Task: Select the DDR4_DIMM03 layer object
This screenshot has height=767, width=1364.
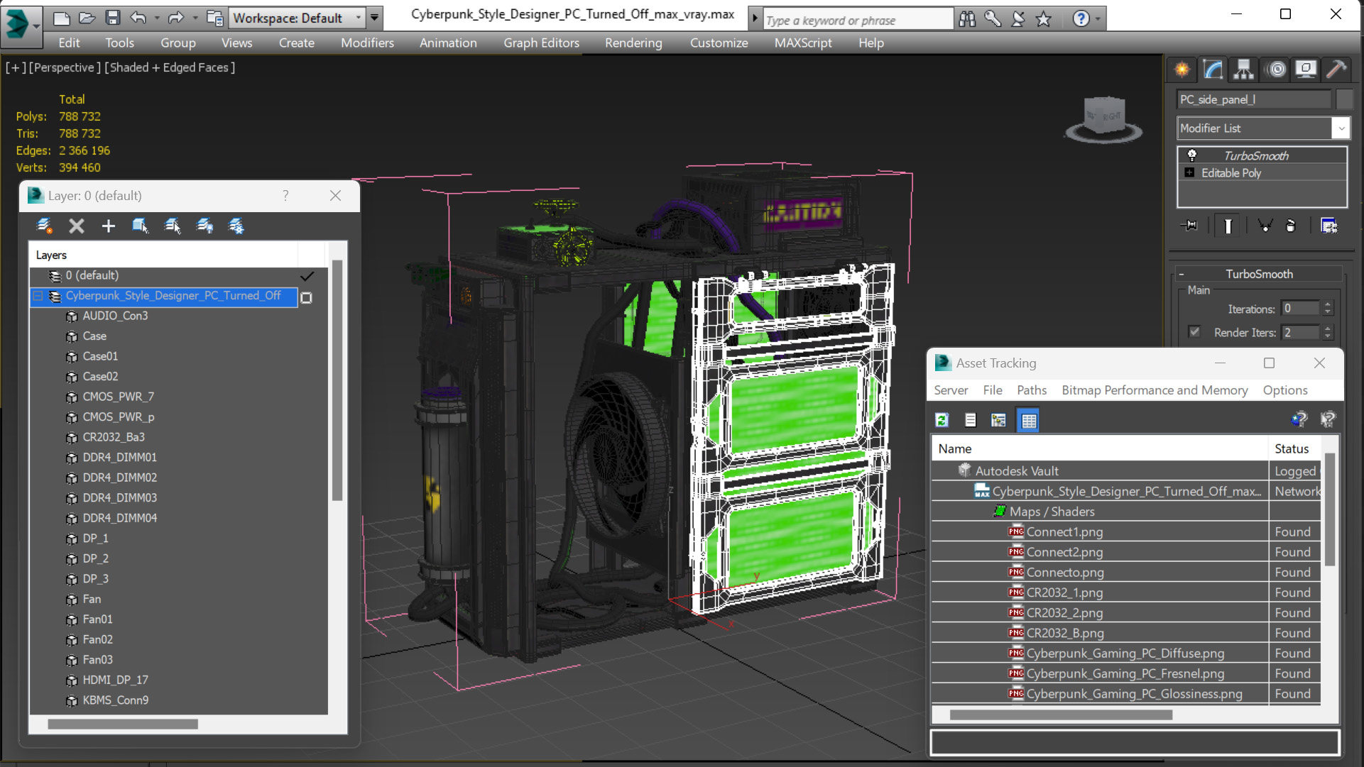Action: [x=119, y=497]
